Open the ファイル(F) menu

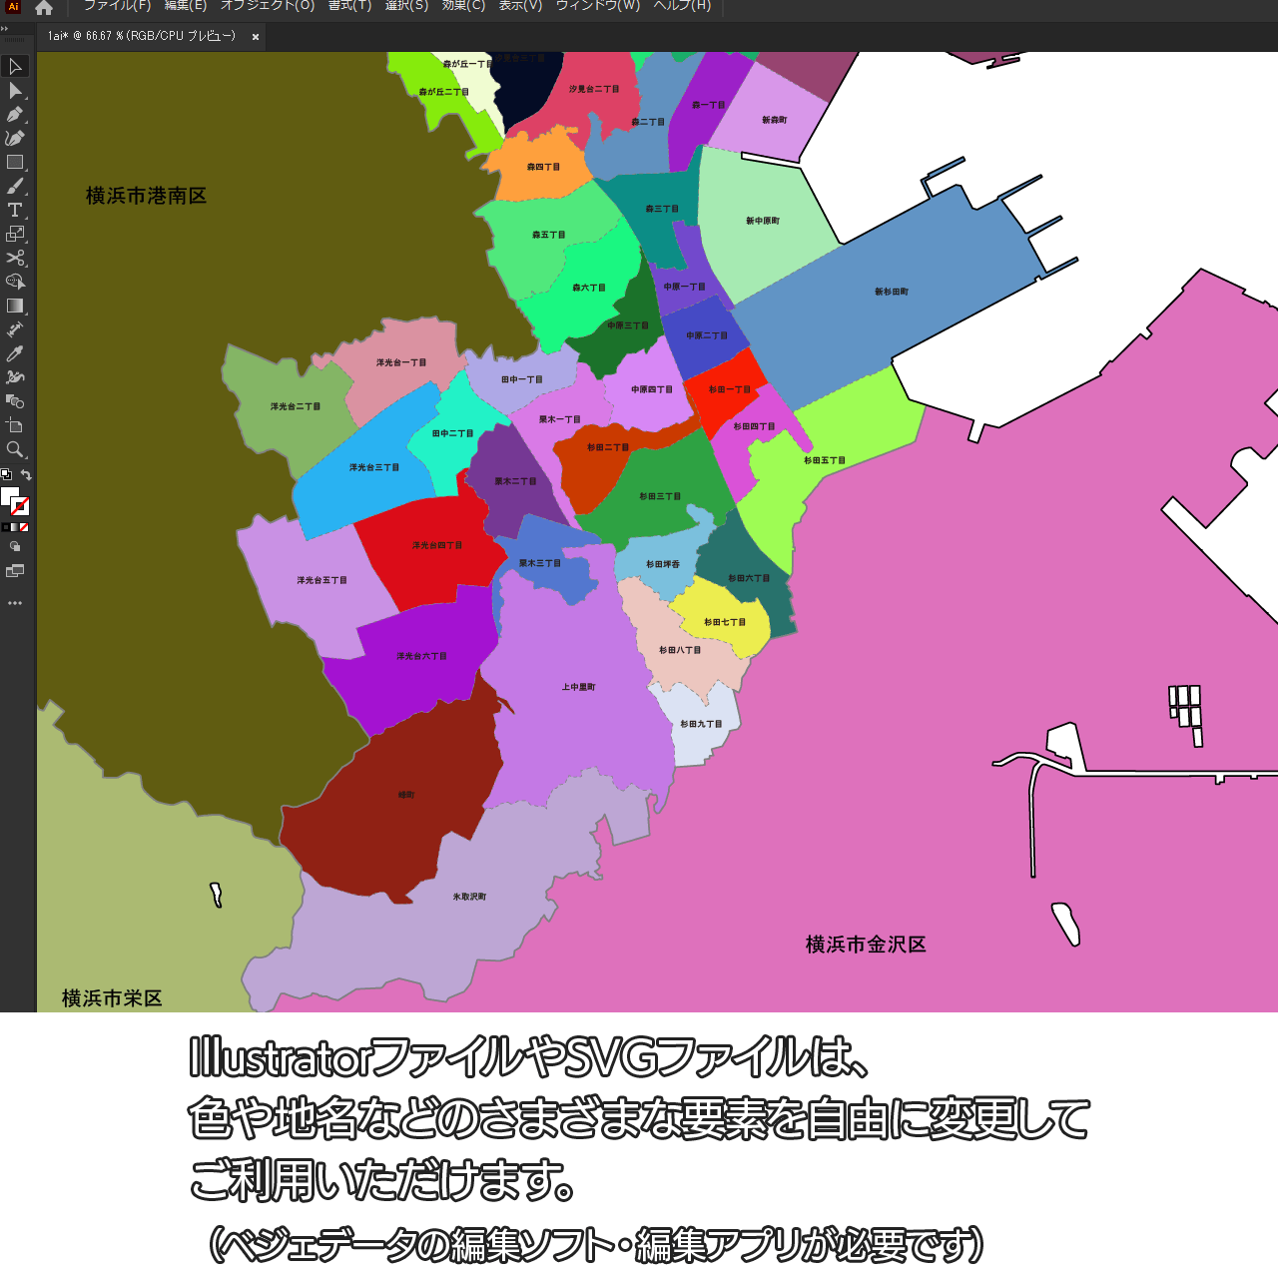[x=117, y=6]
